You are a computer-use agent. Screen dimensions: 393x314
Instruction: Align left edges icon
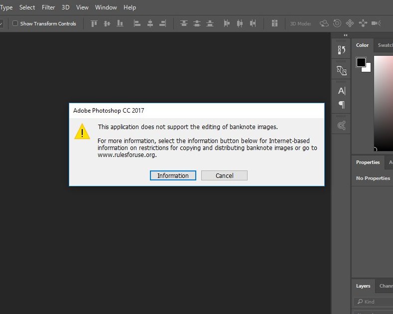pos(137,23)
